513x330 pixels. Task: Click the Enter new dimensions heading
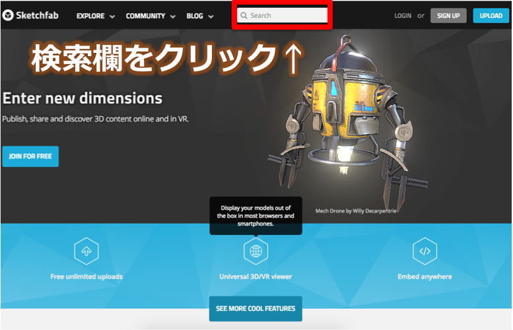(x=82, y=98)
